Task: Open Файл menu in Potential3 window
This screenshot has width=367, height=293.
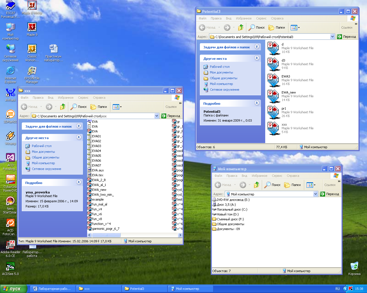Action: point(203,18)
